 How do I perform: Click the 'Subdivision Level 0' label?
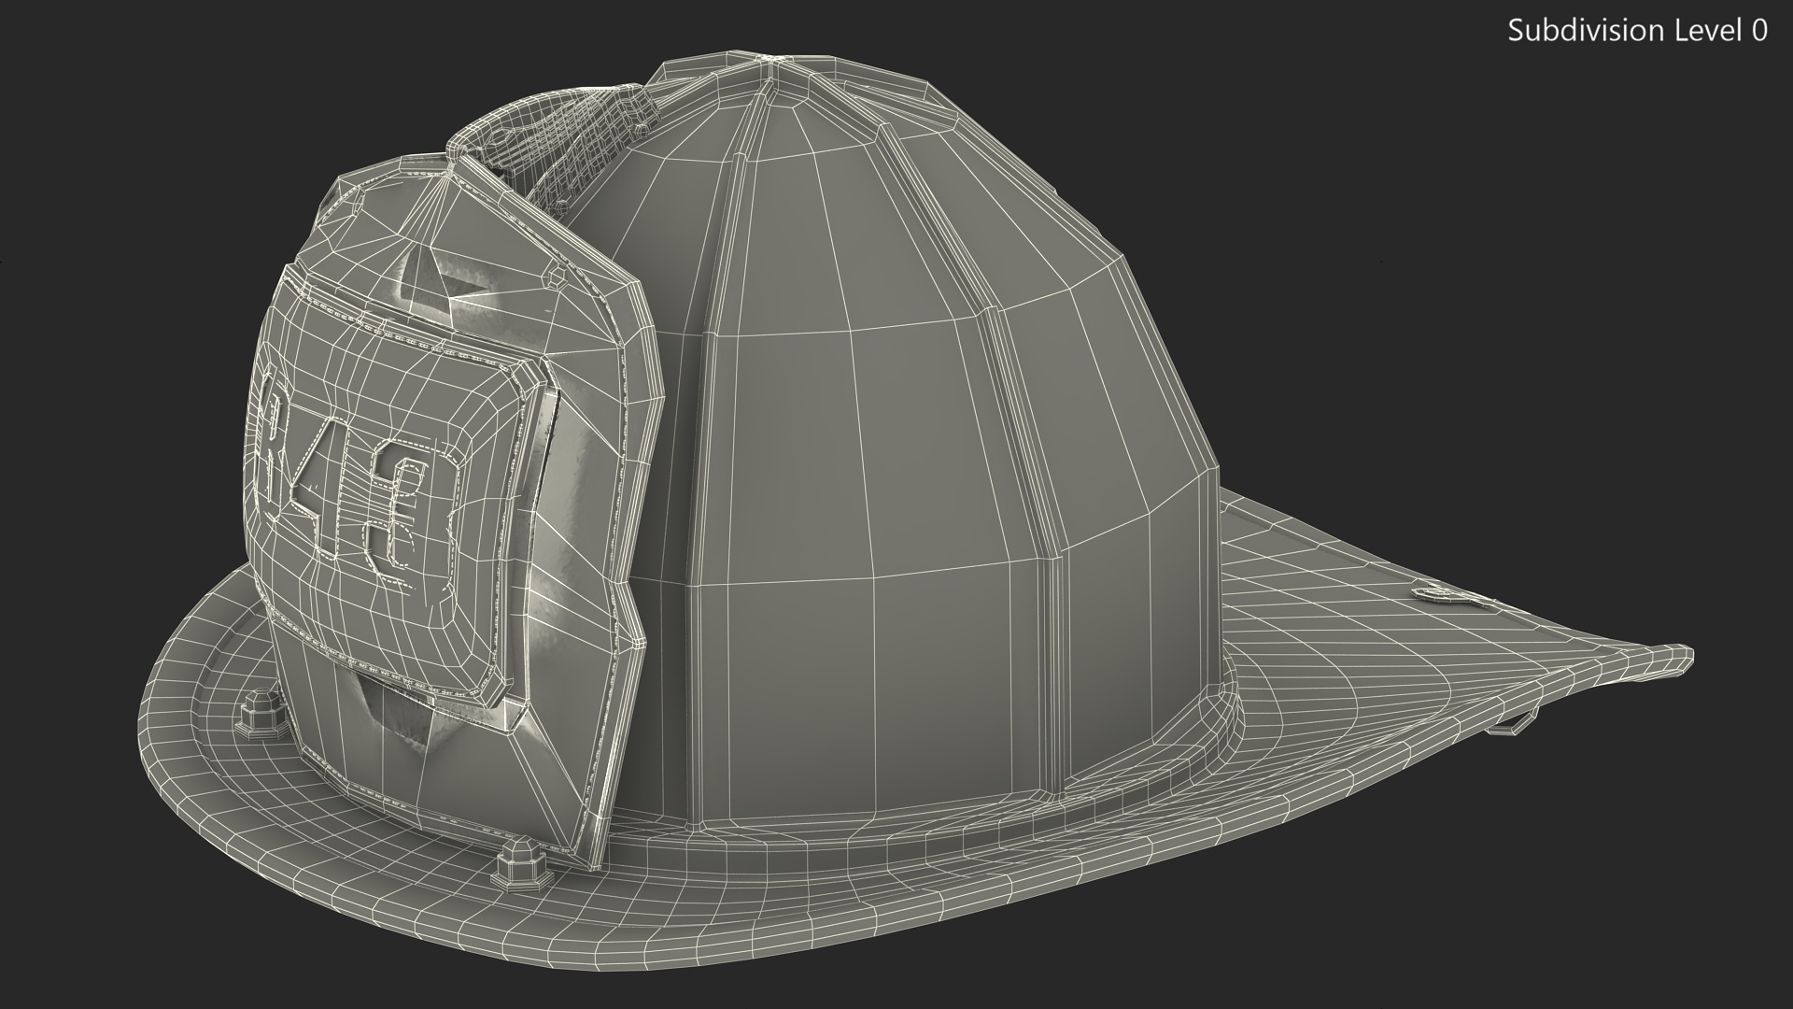pyautogui.click(x=1637, y=31)
